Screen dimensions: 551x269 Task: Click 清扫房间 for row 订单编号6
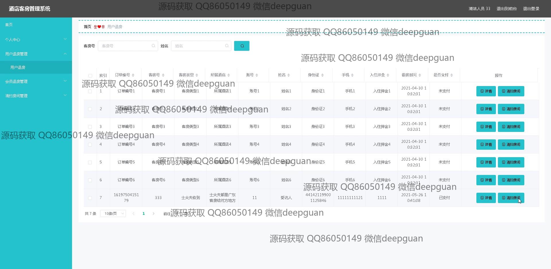[511, 180]
